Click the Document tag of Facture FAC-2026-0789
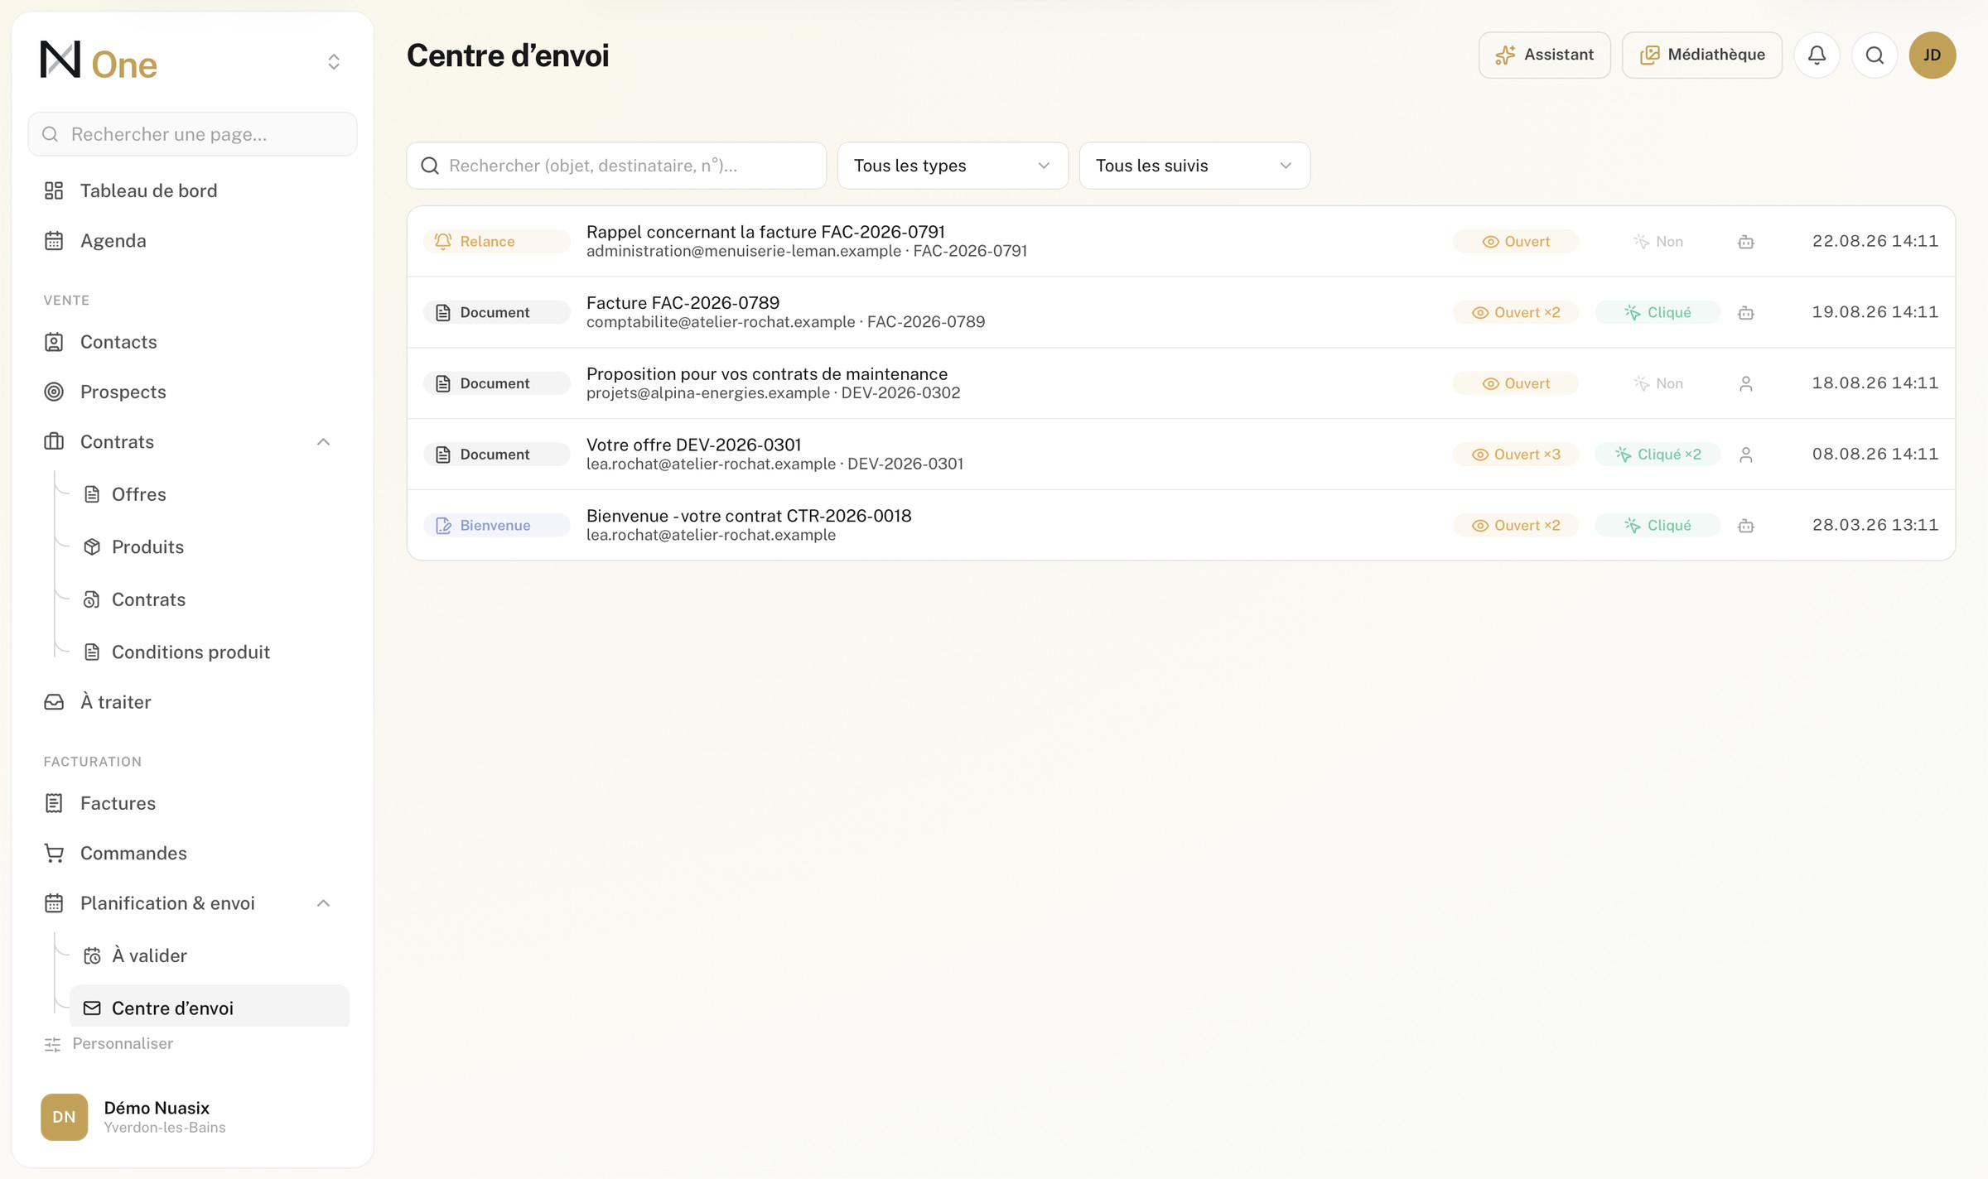The width and height of the screenshot is (1988, 1179). 496,312
